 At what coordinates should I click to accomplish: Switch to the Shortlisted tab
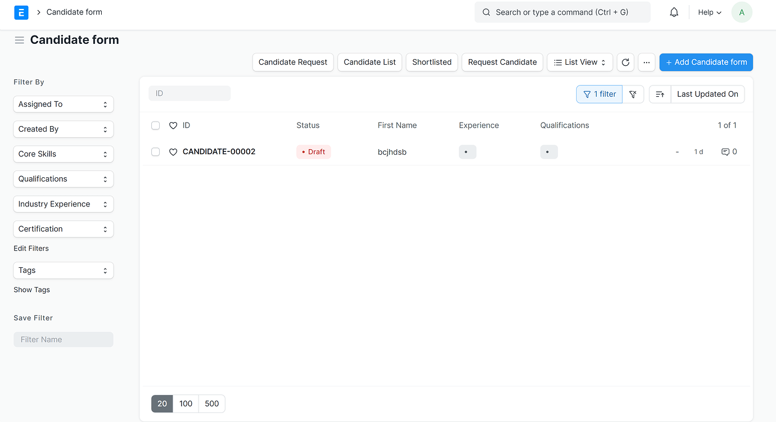pyautogui.click(x=431, y=62)
